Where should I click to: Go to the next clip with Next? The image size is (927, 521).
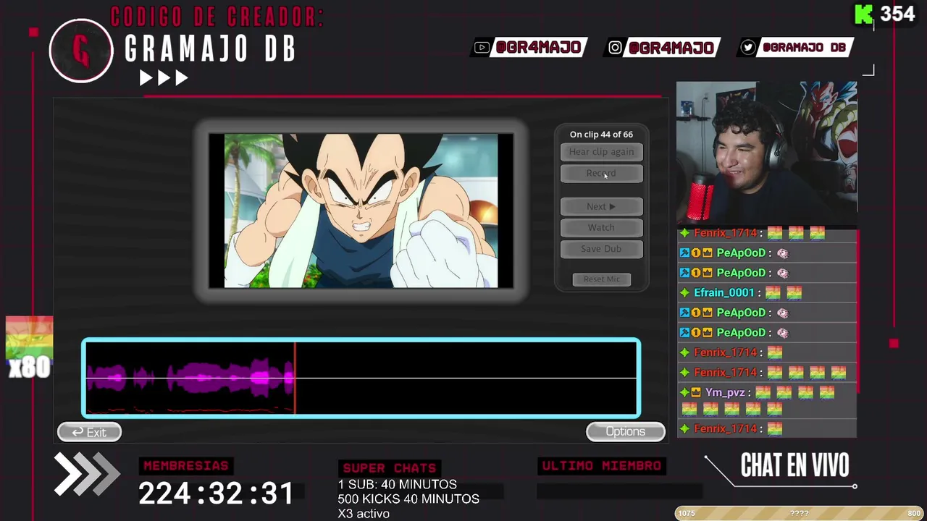click(601, 207)
